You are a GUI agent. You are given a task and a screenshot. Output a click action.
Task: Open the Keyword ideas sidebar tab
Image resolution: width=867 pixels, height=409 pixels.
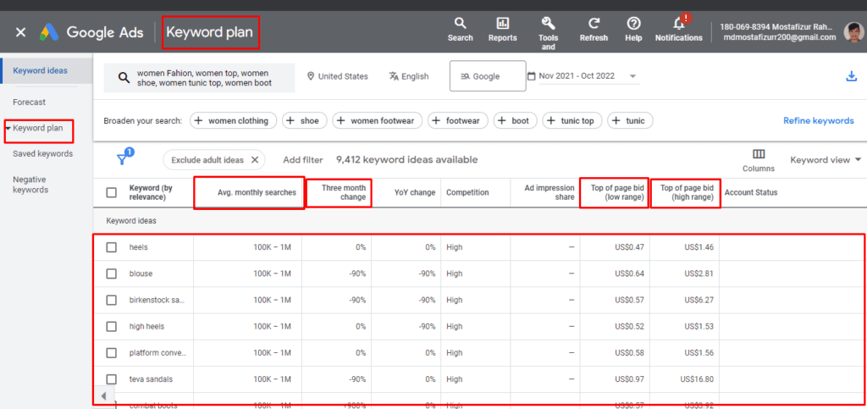pyautogui.click(x=41, y=71)
